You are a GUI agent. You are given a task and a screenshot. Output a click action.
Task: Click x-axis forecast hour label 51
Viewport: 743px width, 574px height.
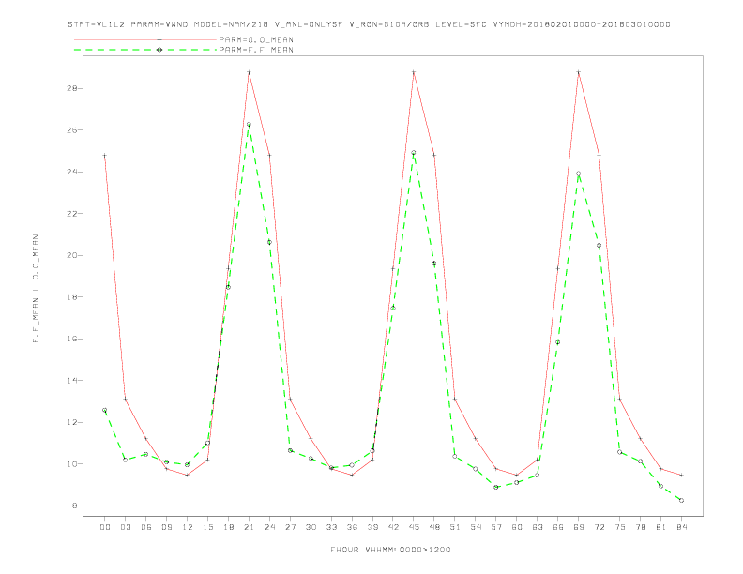point(455,527)
